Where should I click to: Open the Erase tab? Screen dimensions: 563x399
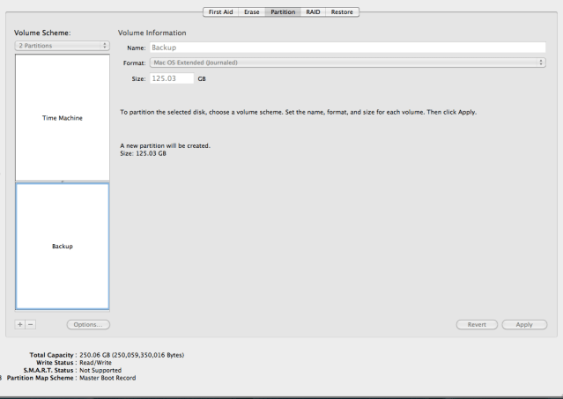(252, 12)
